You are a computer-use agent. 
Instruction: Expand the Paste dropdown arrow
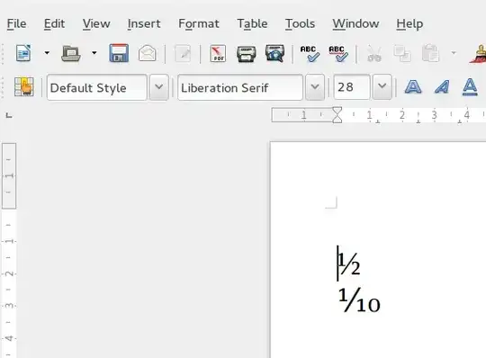click(x=454, y=53)
